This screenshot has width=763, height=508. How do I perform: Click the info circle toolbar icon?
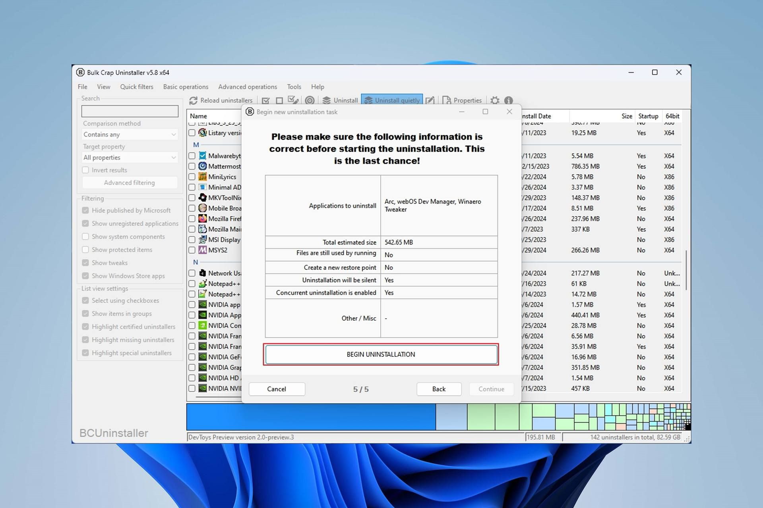tap(509, 101)
